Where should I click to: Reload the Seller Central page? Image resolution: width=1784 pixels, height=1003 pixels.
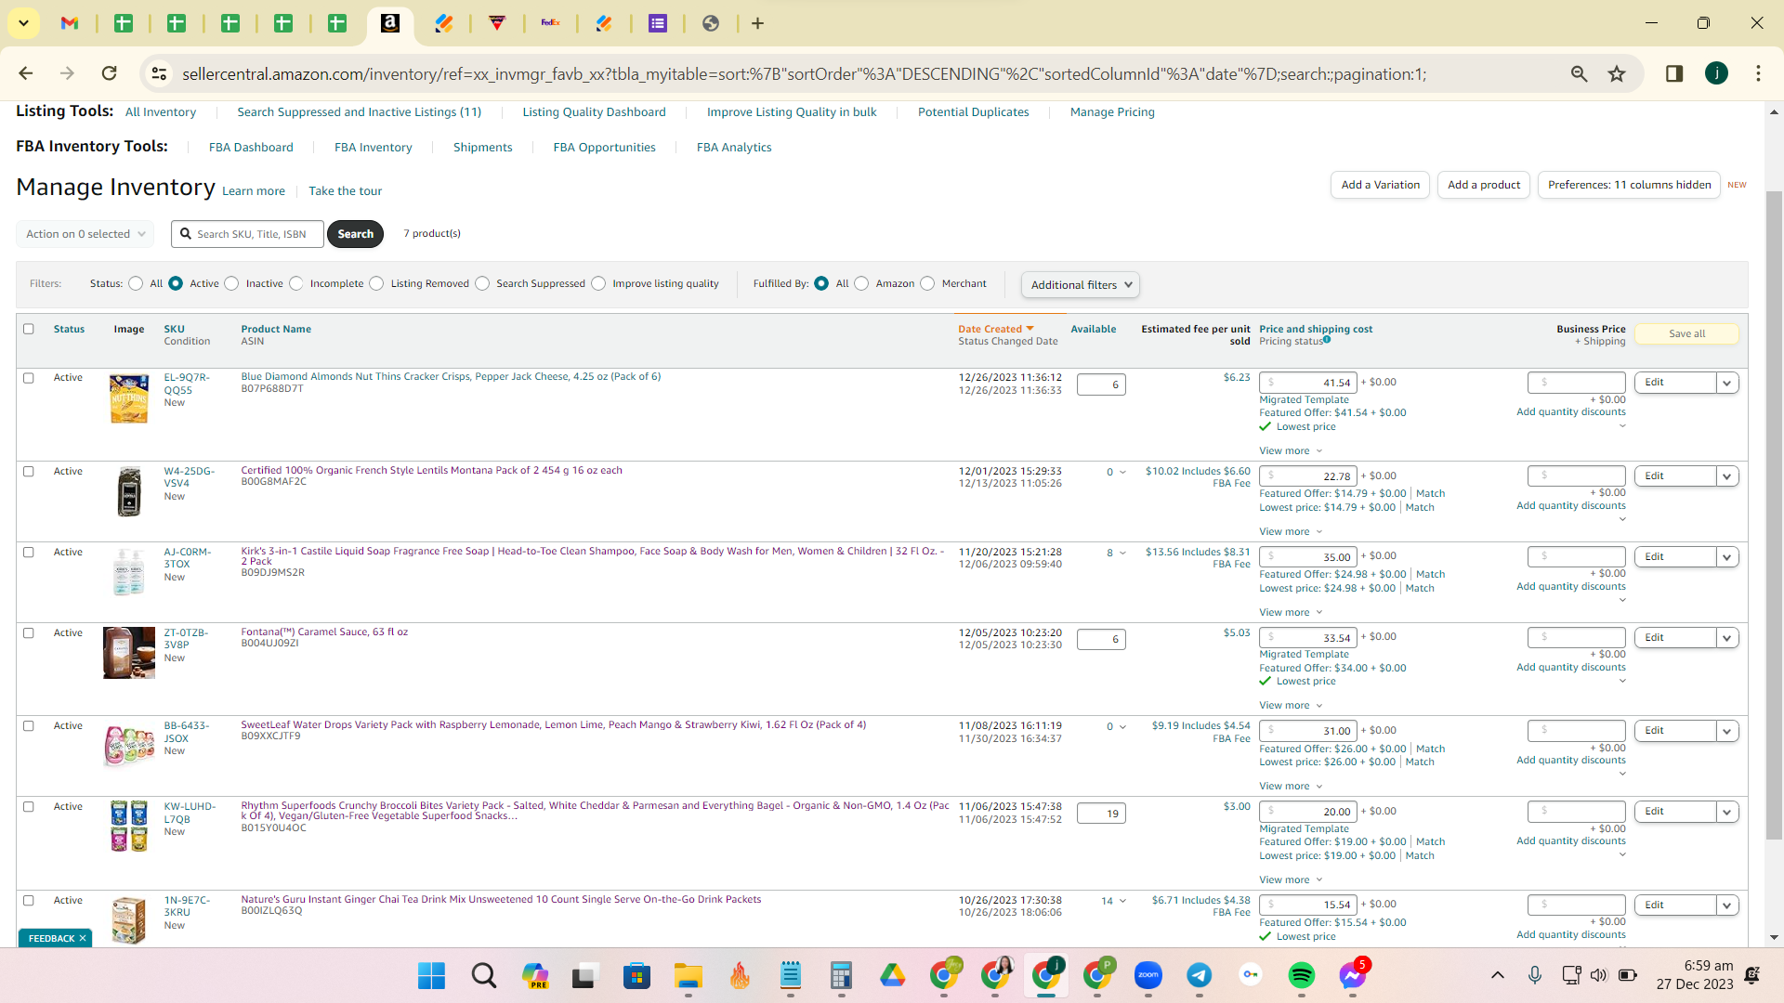(110, 73)
